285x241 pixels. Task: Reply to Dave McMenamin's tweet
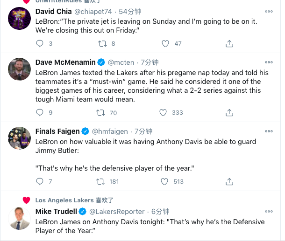[x=40, y=112]
